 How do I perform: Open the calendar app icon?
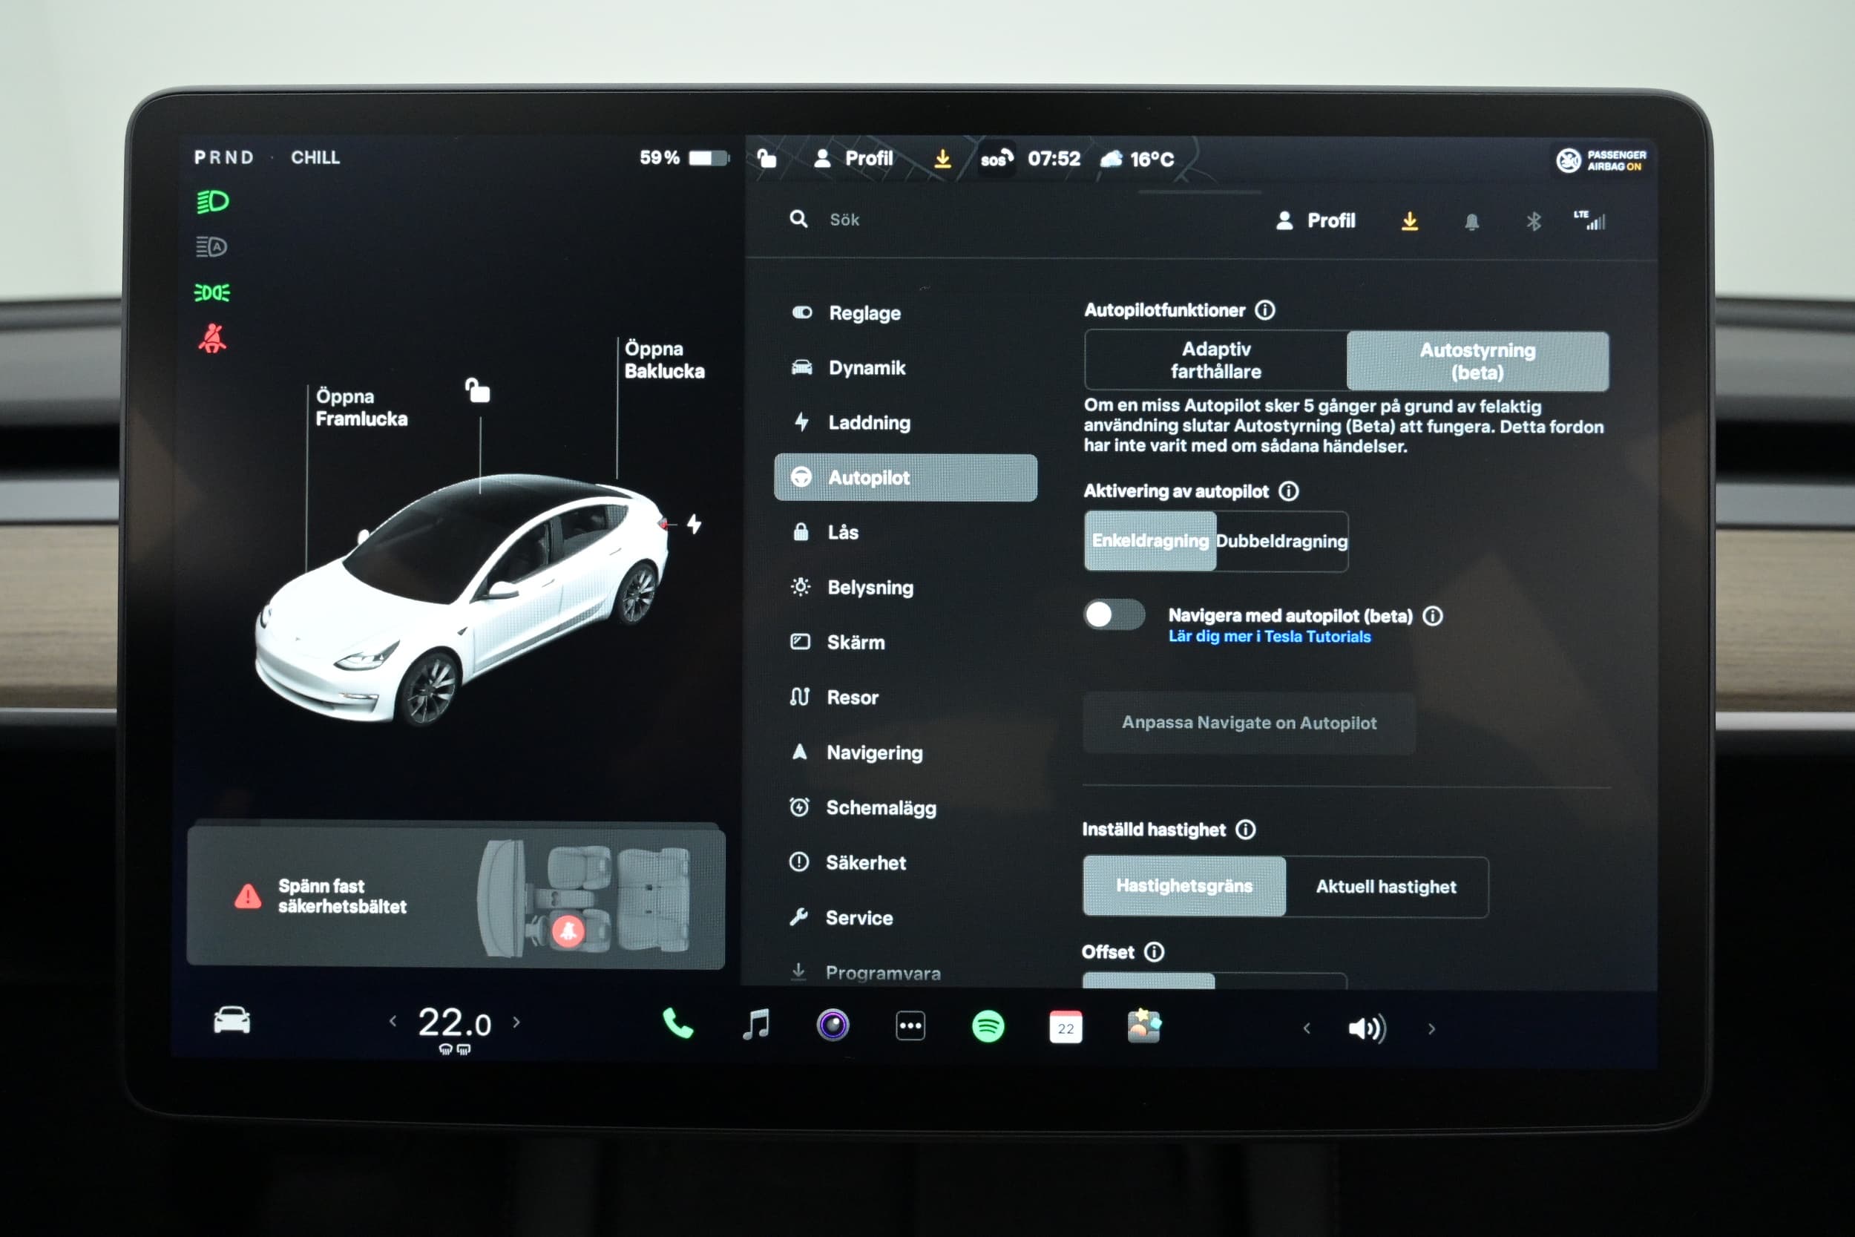tap(1065, 1027)
